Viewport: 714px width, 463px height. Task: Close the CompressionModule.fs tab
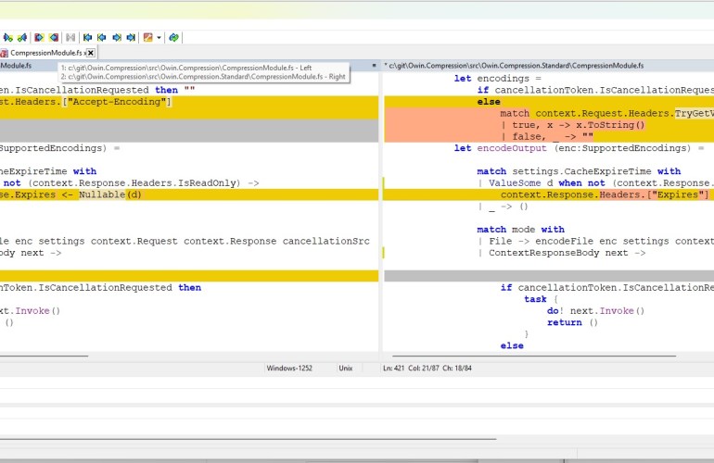[x=91, y=54]
